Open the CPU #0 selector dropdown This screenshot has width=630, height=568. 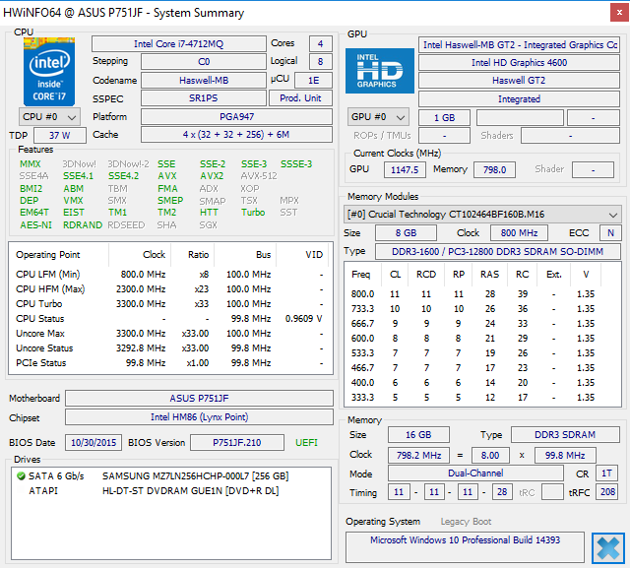(49, 117)
